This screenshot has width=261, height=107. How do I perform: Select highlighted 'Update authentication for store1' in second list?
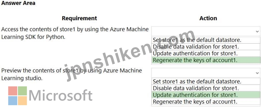(x=206, y=95)
